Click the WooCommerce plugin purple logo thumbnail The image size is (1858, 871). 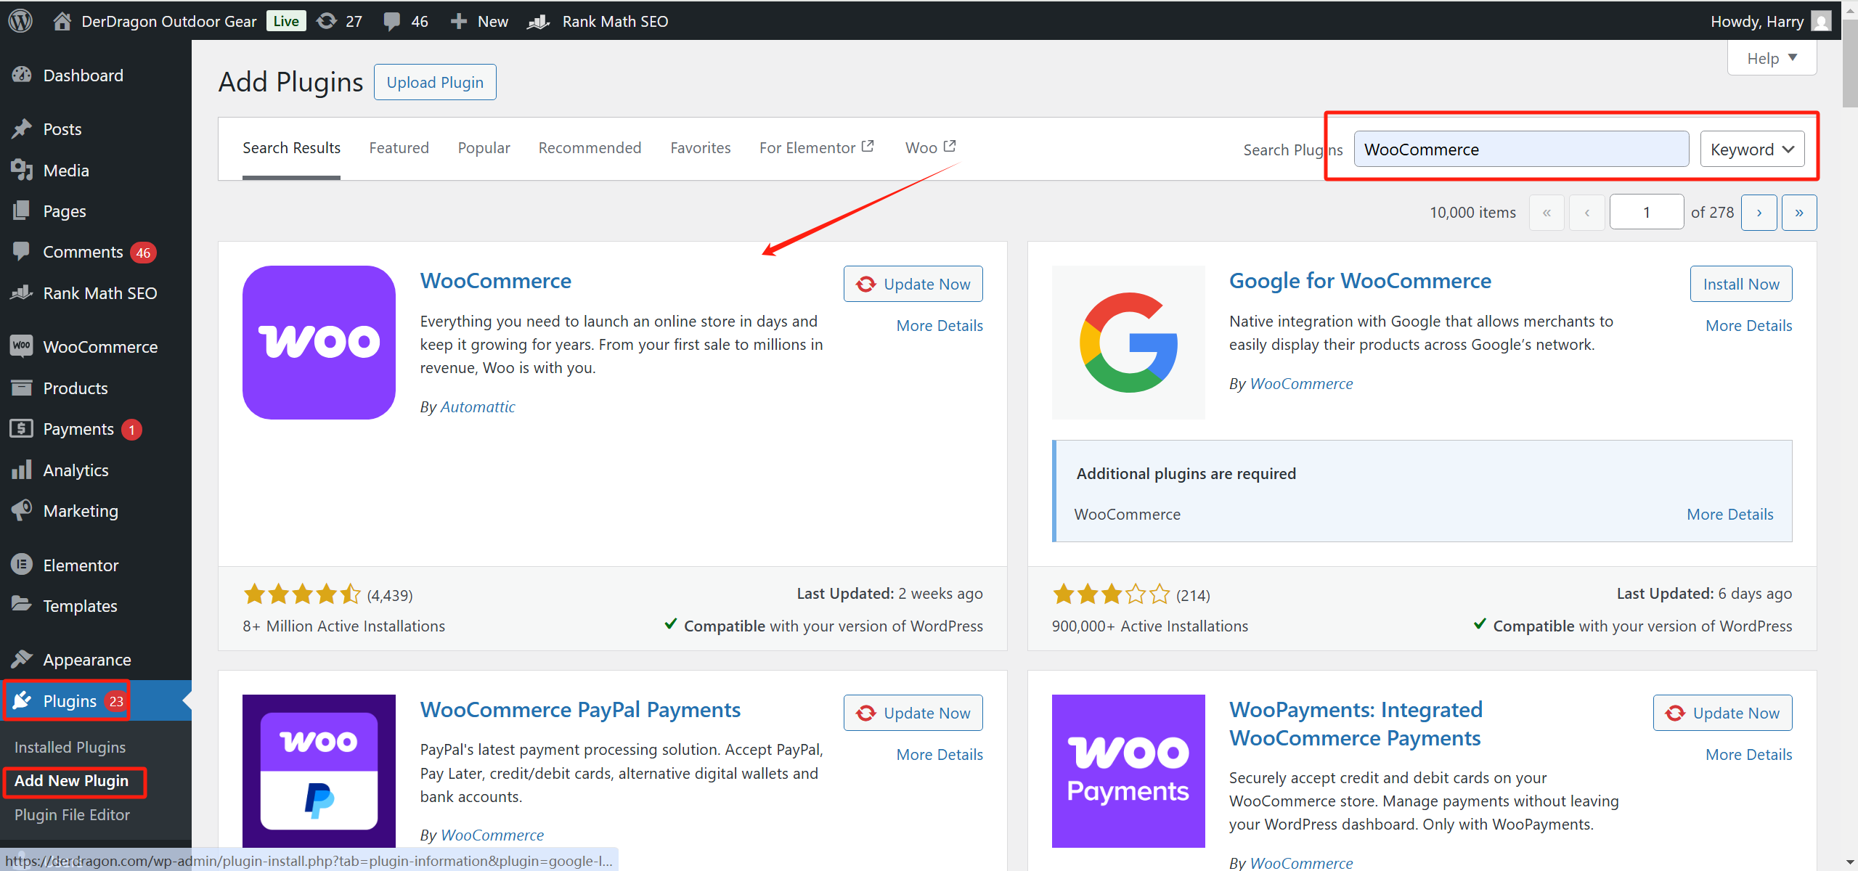(319, 342)
